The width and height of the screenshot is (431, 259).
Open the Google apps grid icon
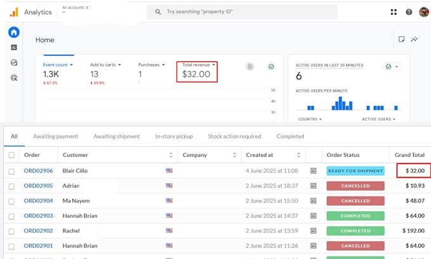click(x=394, y=12)
